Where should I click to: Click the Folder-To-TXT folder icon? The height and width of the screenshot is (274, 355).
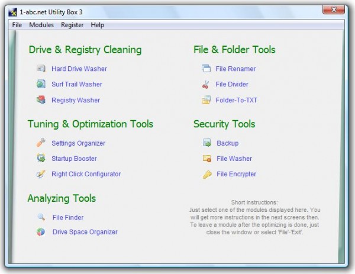[206, 100]
